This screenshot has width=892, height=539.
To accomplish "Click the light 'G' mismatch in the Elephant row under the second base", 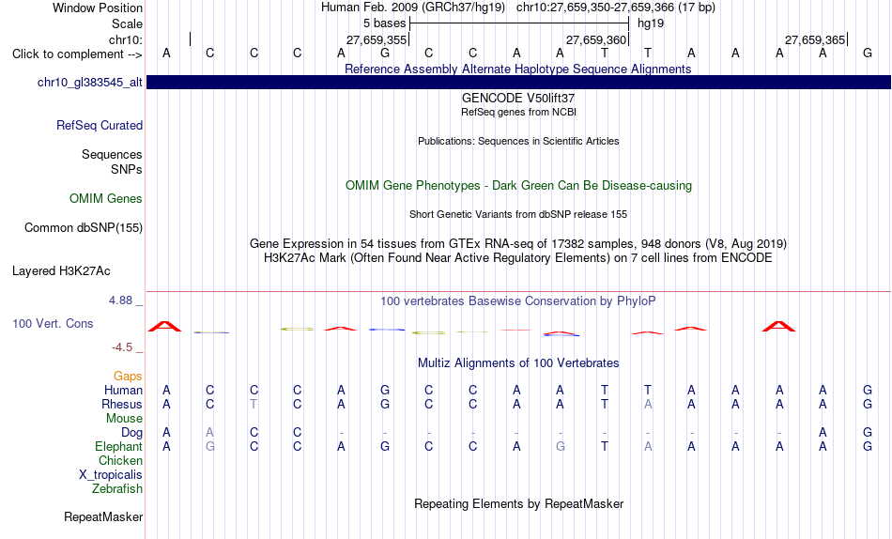I will (x=210, y=446).
